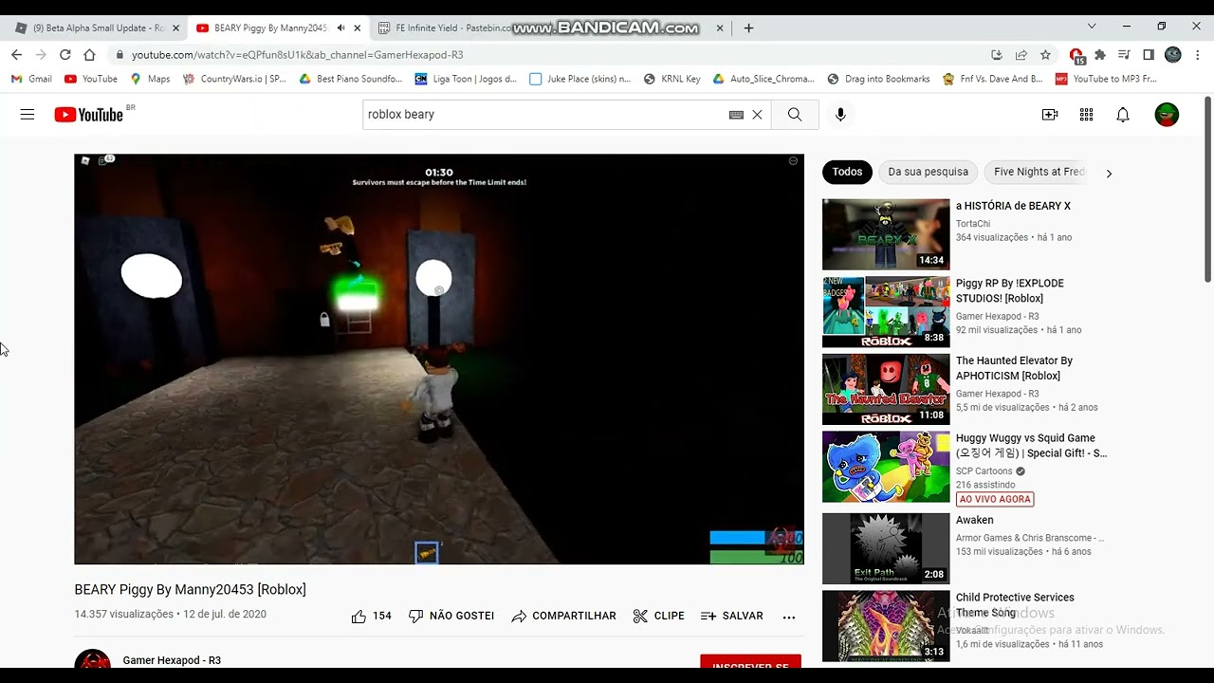The height and width of the screenshot is (683, 1214).
Task: Open Gmail bookmark
Action: tap(31, 79)
